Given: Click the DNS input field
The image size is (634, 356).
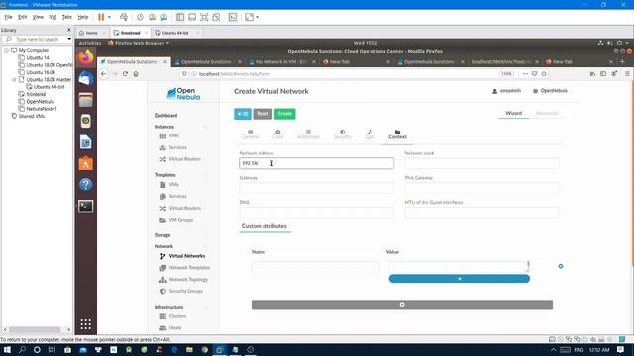Looking at the screenshot, I should (x=316, y=212).
